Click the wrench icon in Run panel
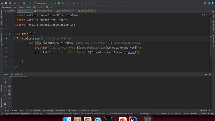 point(5,82)
